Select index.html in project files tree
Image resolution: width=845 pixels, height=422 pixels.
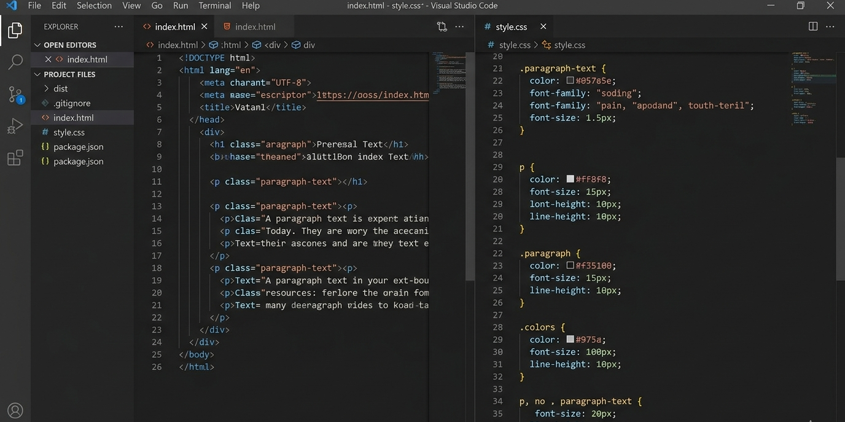[82, 118]
